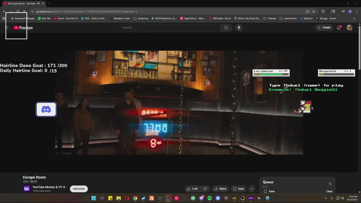Image resolution: width=361 pixels, height=203 pixels.
Task: Open the taskbar volume speaker icon
Action: [x=342, y=198]
